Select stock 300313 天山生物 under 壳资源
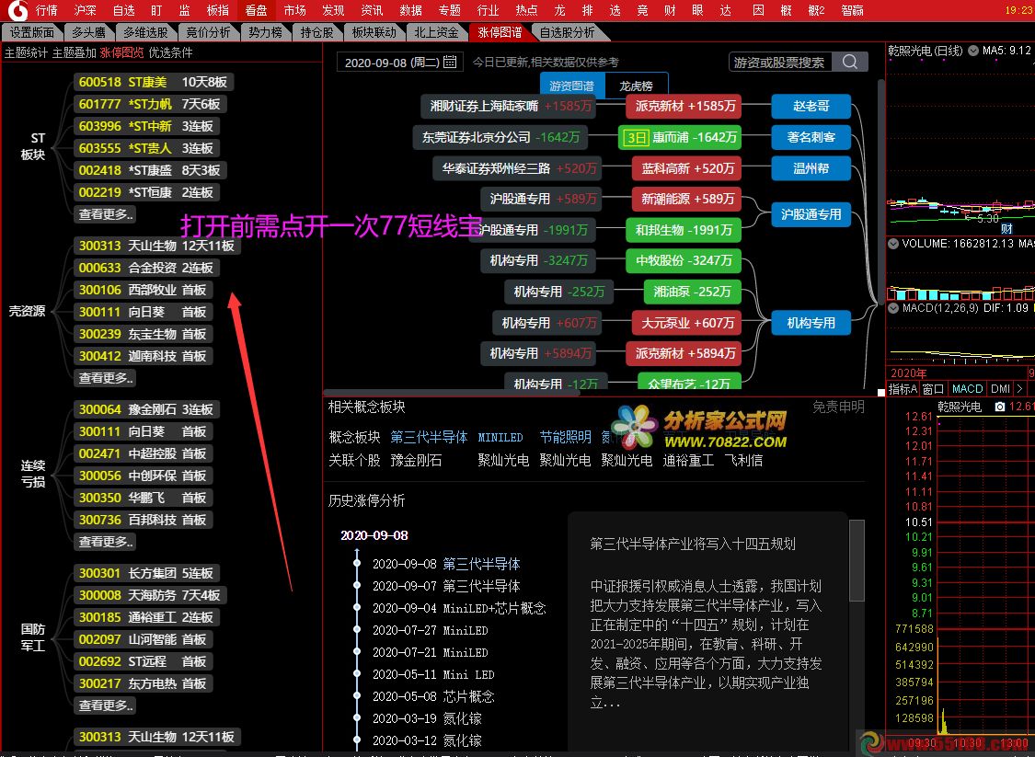Viewport: 1035px width, 757px height. pyautogui.click(x=157, y=246)
